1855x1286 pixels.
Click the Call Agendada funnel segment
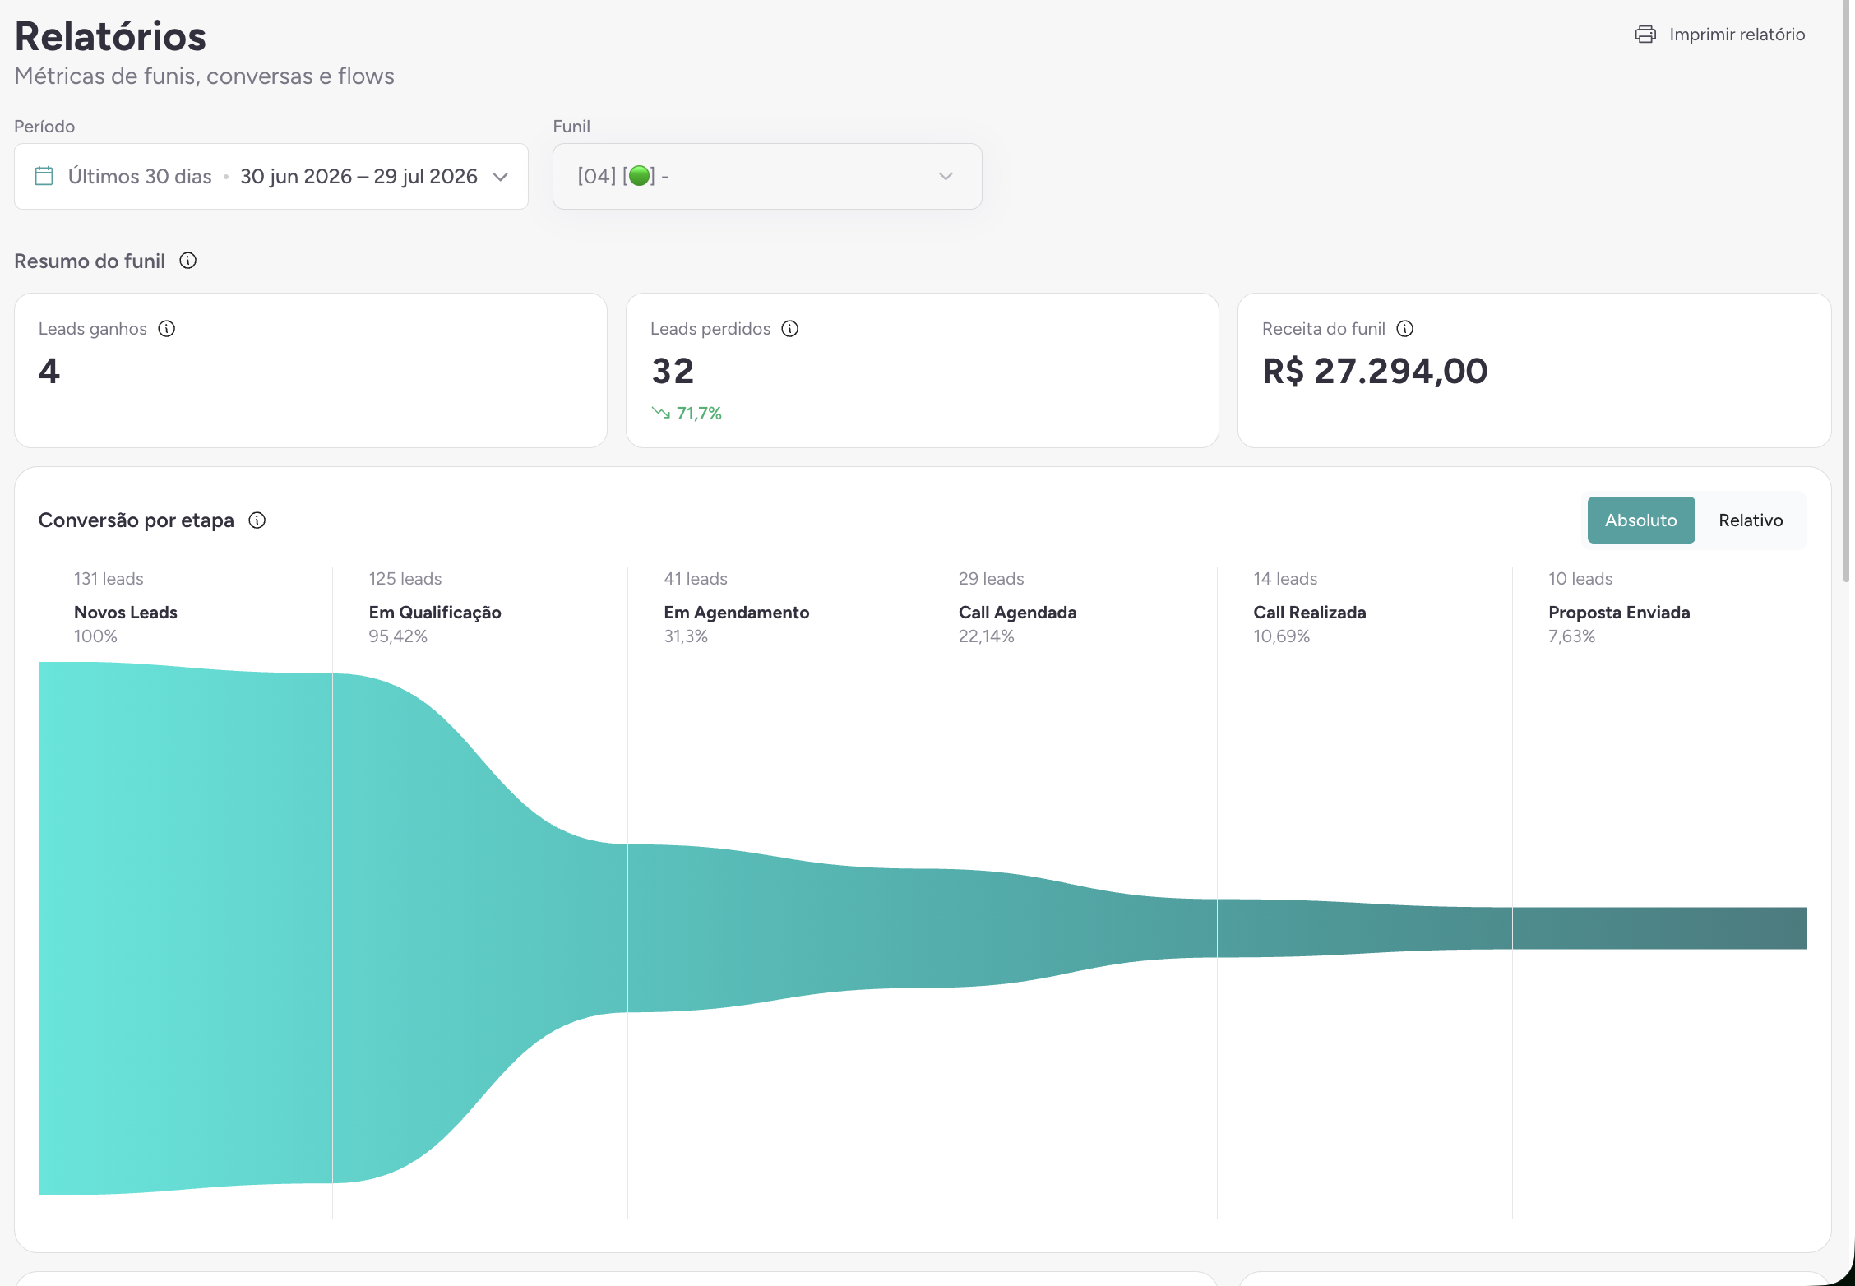[x=1069, y=928]
